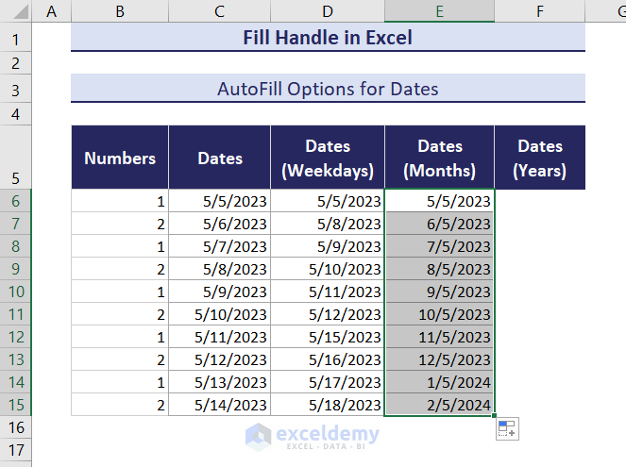This screenshot has width=626, height=467.
Task: Click cell showing 12/5/2023
Action: [x=439, y=359]
